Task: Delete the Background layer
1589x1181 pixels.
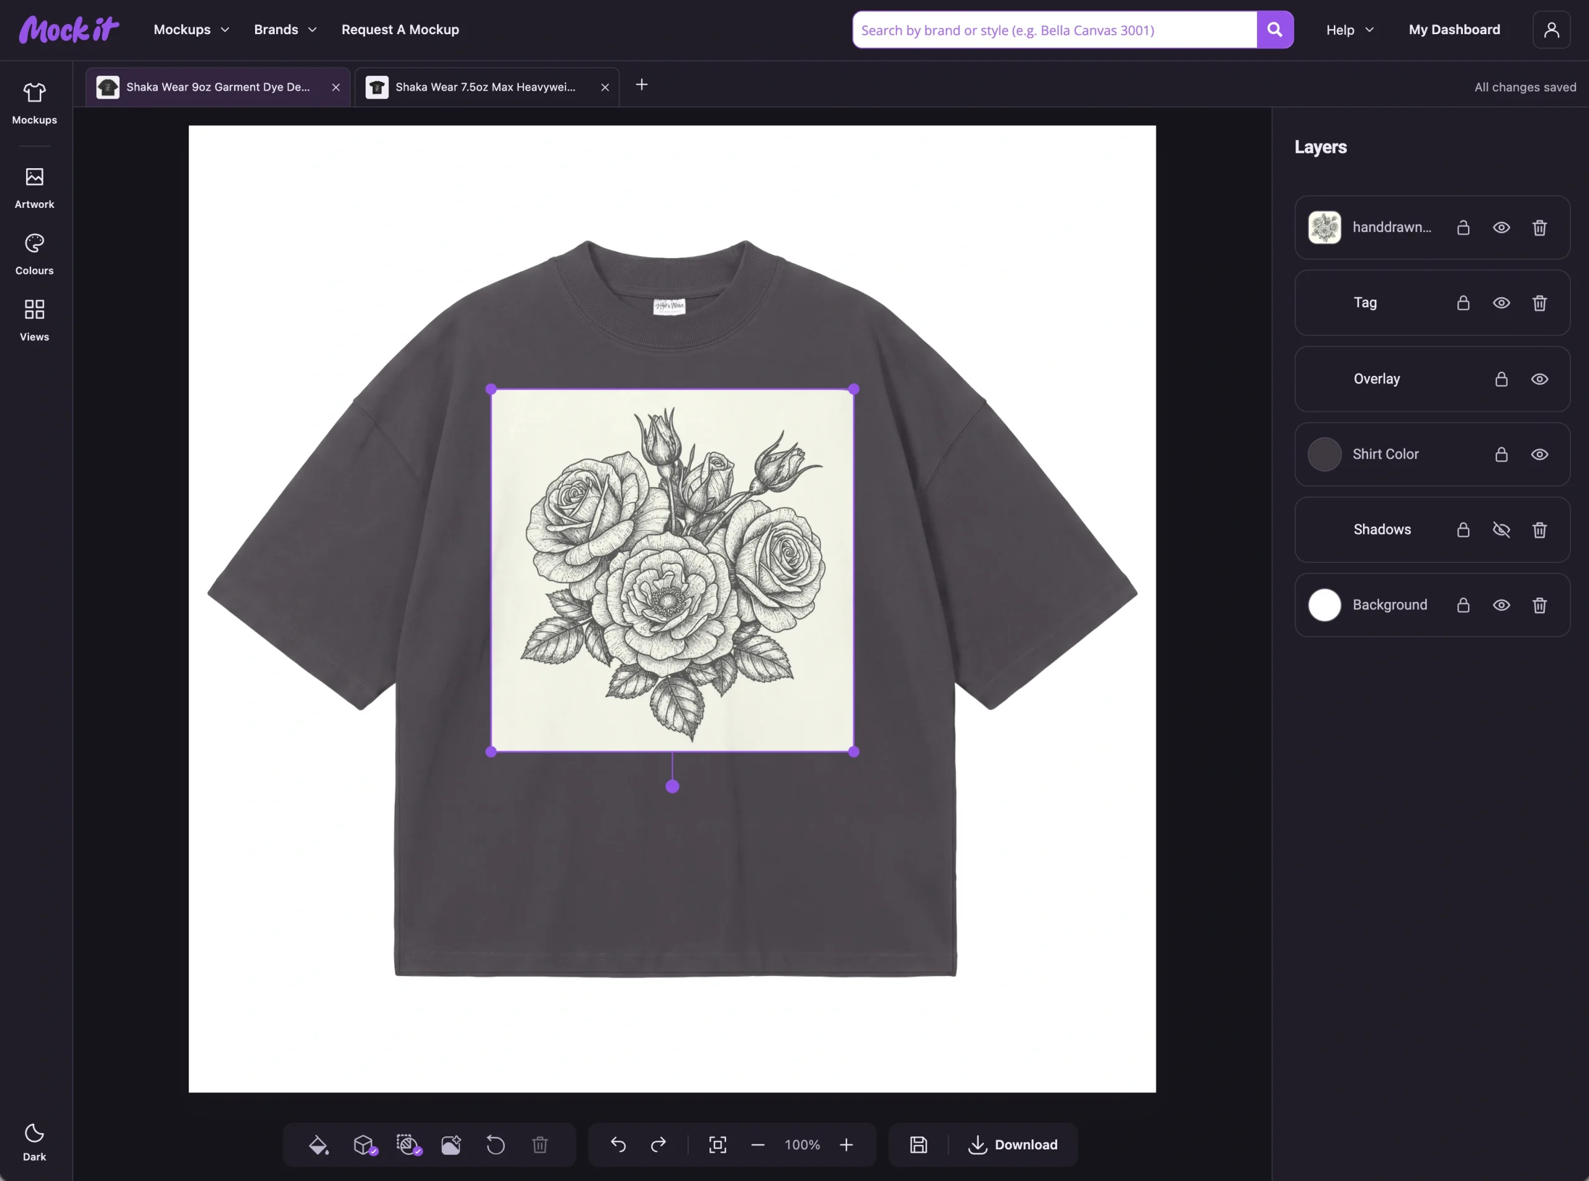Action: tap(1540, 605)
